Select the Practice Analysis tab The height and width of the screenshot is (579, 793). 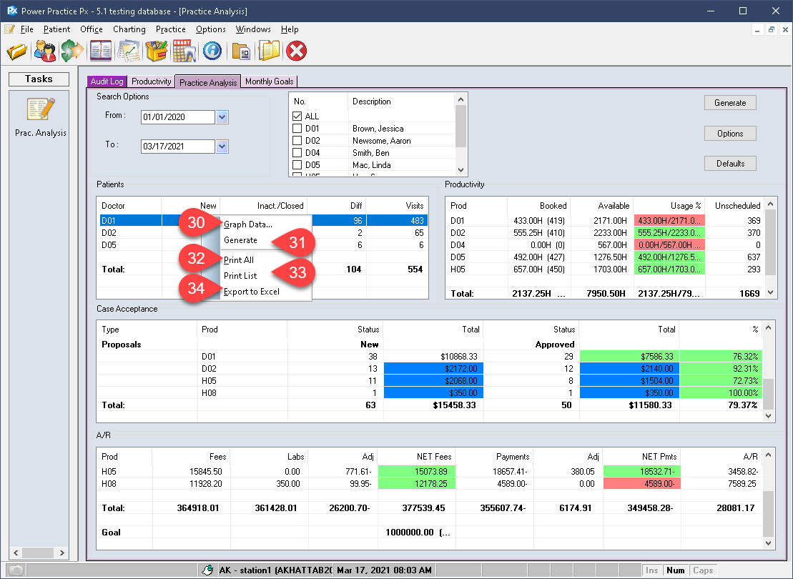tap(208, 82)
